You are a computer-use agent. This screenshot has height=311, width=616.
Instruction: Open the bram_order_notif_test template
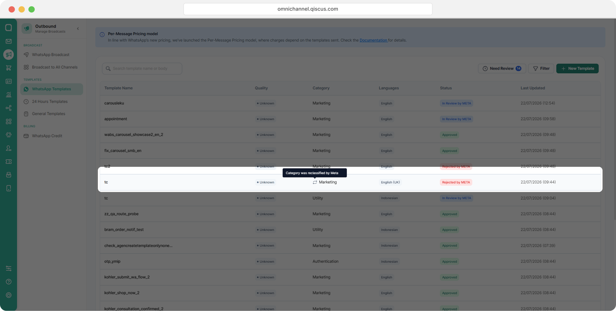coord(350,229)
